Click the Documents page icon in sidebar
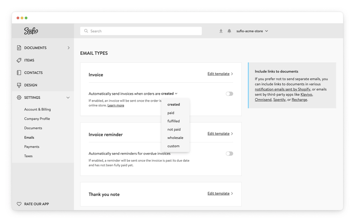 19,48
